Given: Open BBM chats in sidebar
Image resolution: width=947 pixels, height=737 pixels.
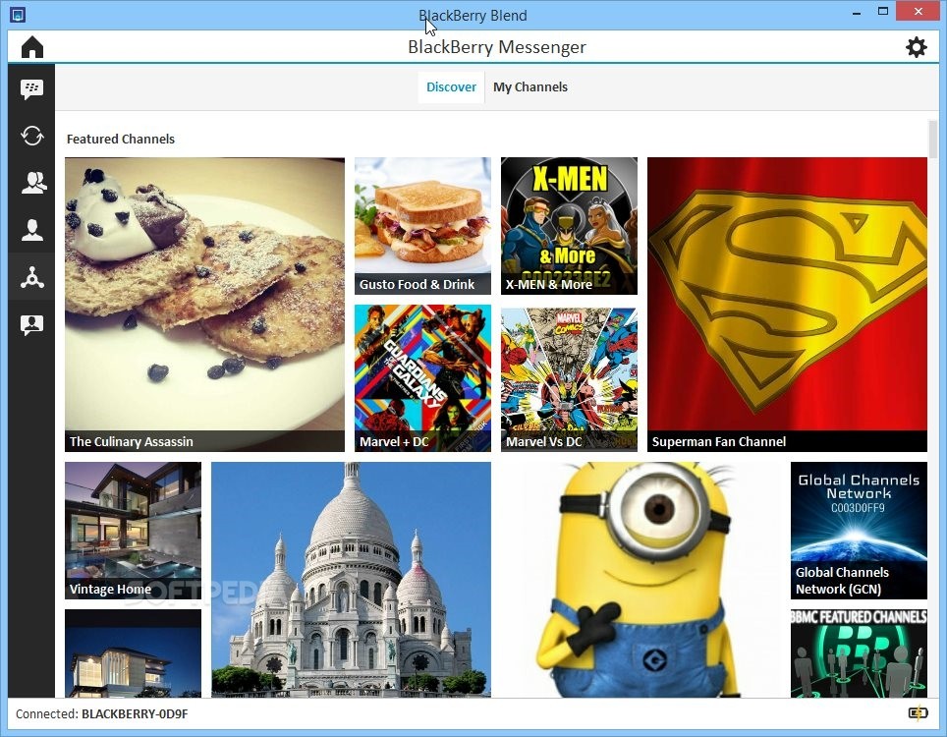Looking at the screenshot, I should coord(31,89).
